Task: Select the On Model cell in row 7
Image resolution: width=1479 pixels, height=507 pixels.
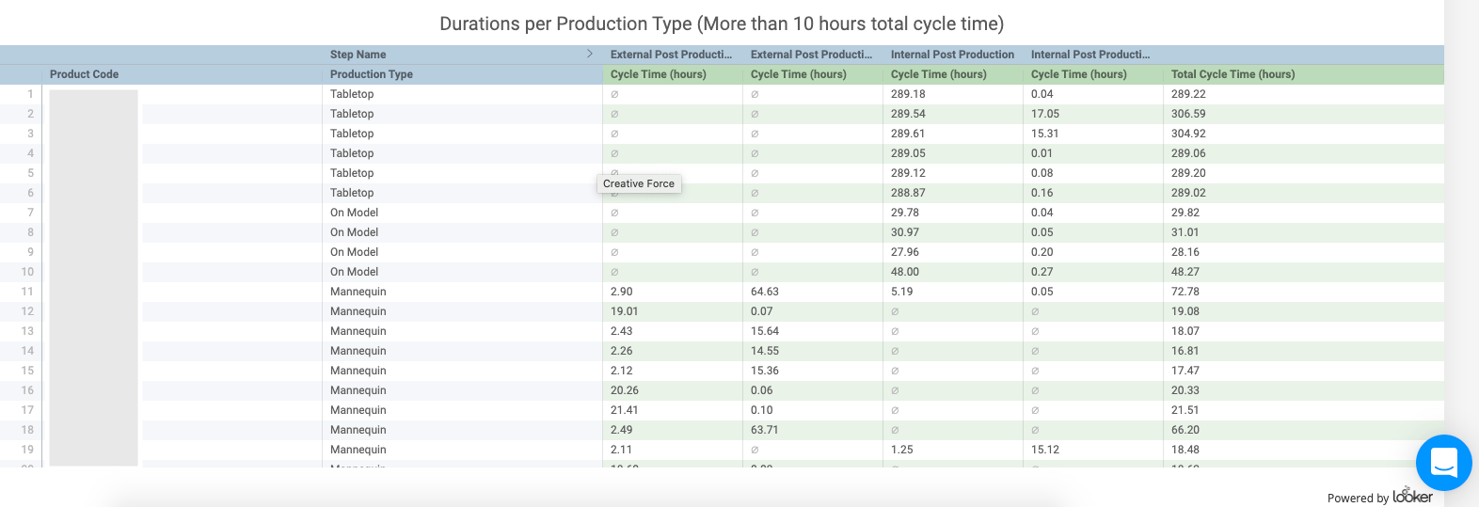Action: [x=354, y=213]
